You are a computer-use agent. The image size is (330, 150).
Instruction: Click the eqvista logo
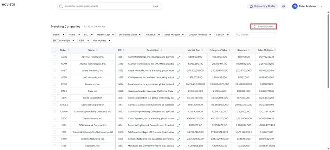tap(8, 5)
